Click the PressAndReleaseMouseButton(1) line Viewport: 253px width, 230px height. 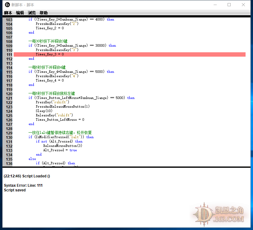tap(63, 106)
